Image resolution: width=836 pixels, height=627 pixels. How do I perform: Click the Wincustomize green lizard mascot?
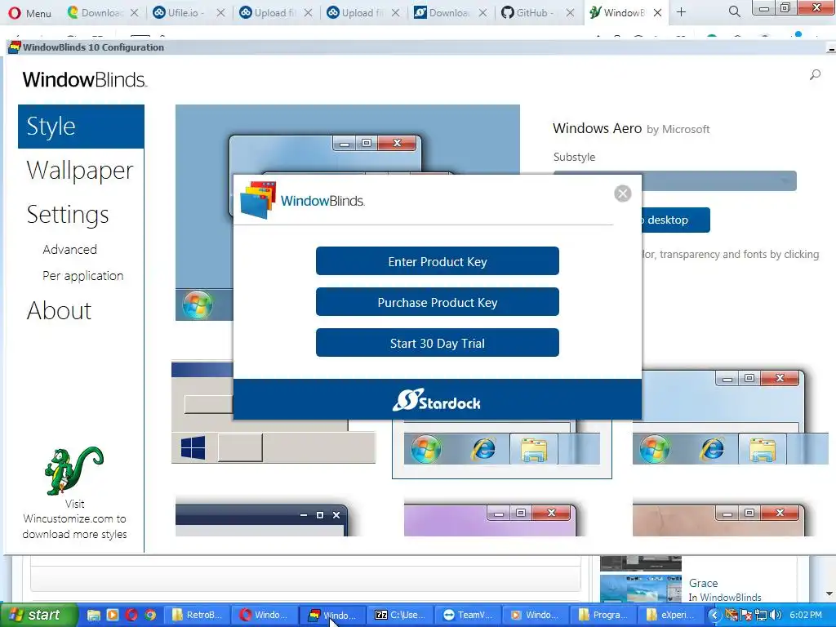(x=73, y=471)
